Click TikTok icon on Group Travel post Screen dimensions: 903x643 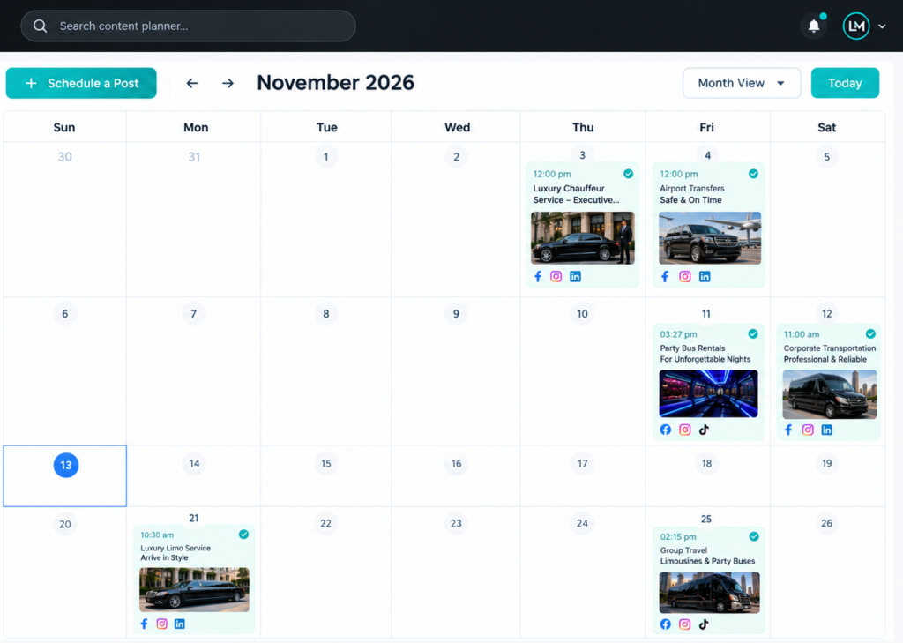(704, 624)
